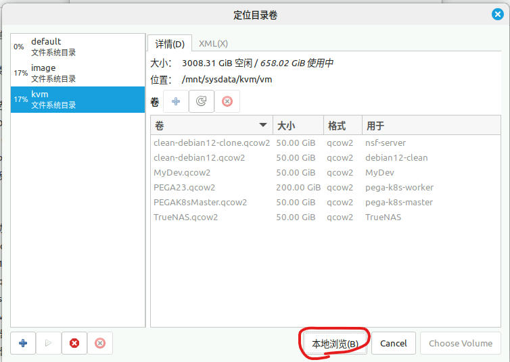Viewport: 510px width, 362px height.
Task: Stop the selected storage pool
Action: tap(74, 343)
